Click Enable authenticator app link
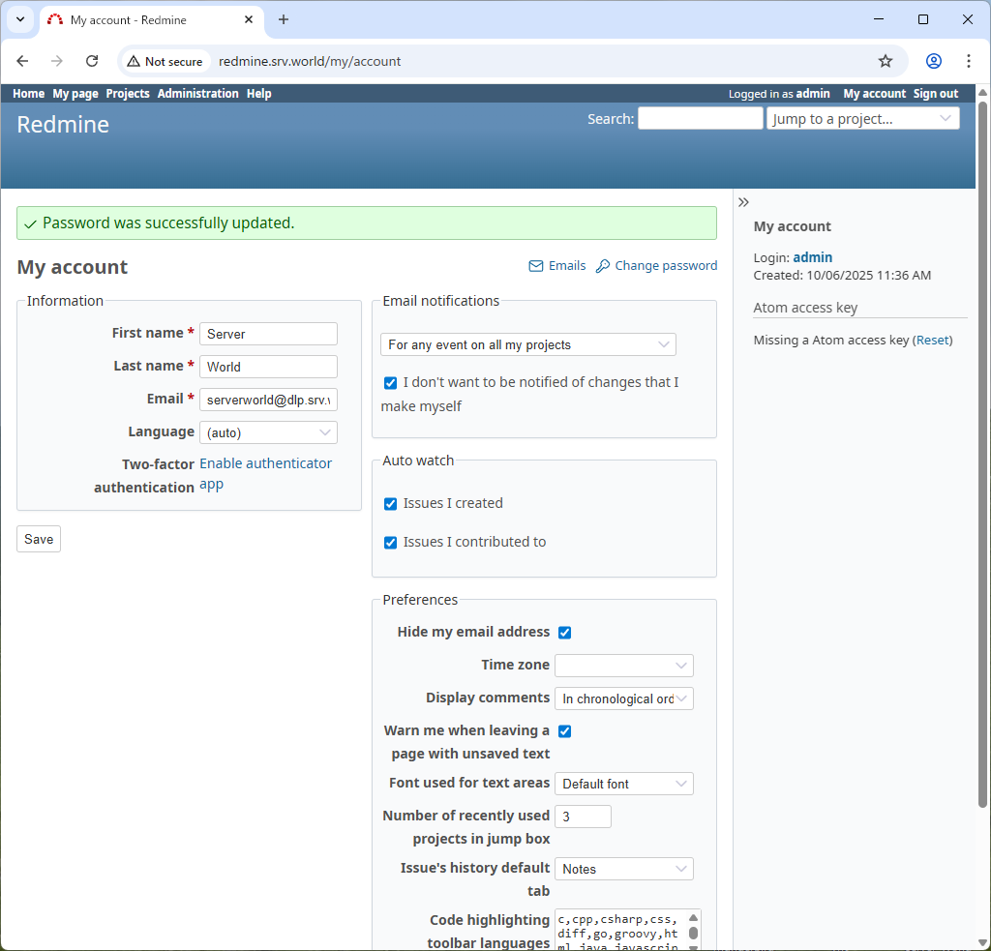Viewport: 991px width, 951px height. tap(265, 464)
